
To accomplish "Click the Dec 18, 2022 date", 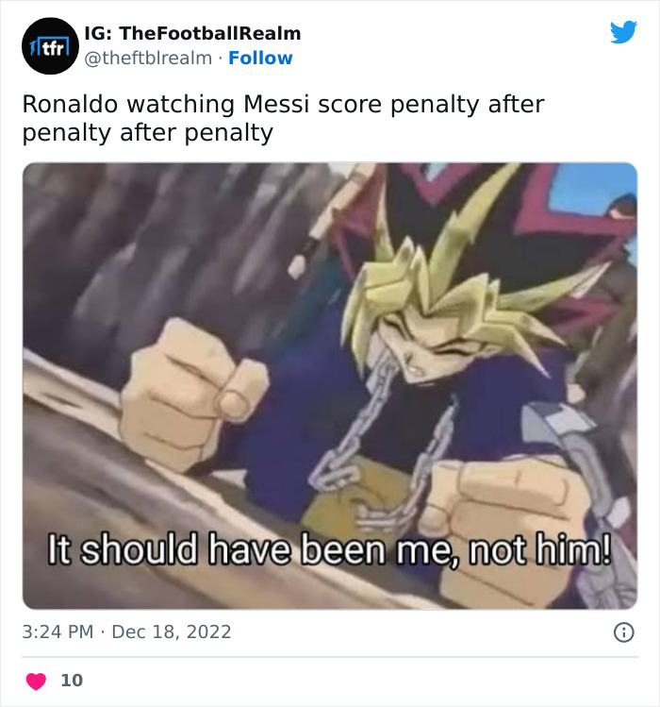I will click(172, 632).
